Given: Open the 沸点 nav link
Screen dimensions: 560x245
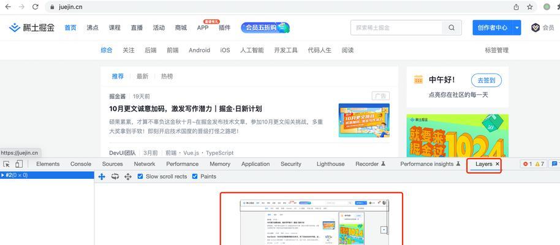Looking at the screenshot, I should 93,28.
